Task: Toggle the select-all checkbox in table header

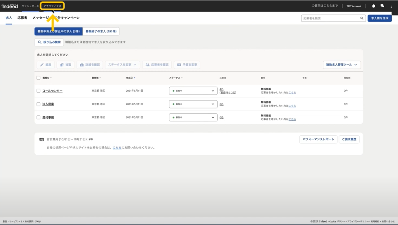Action: 39,78
